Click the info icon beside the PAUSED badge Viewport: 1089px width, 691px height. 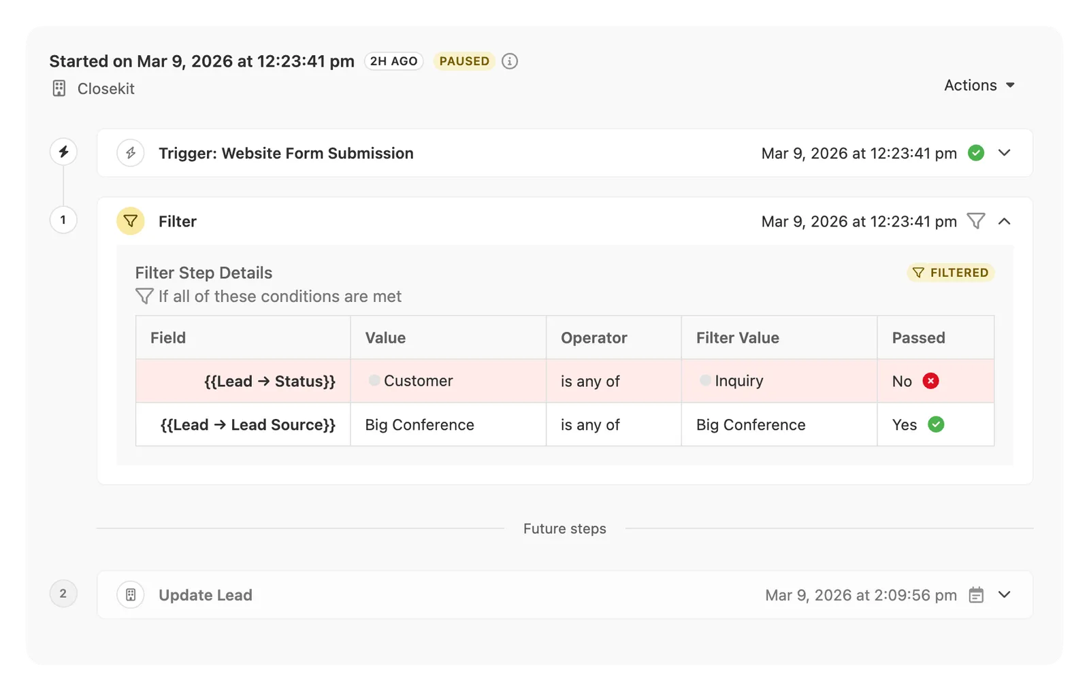click(x=510, y=61)
